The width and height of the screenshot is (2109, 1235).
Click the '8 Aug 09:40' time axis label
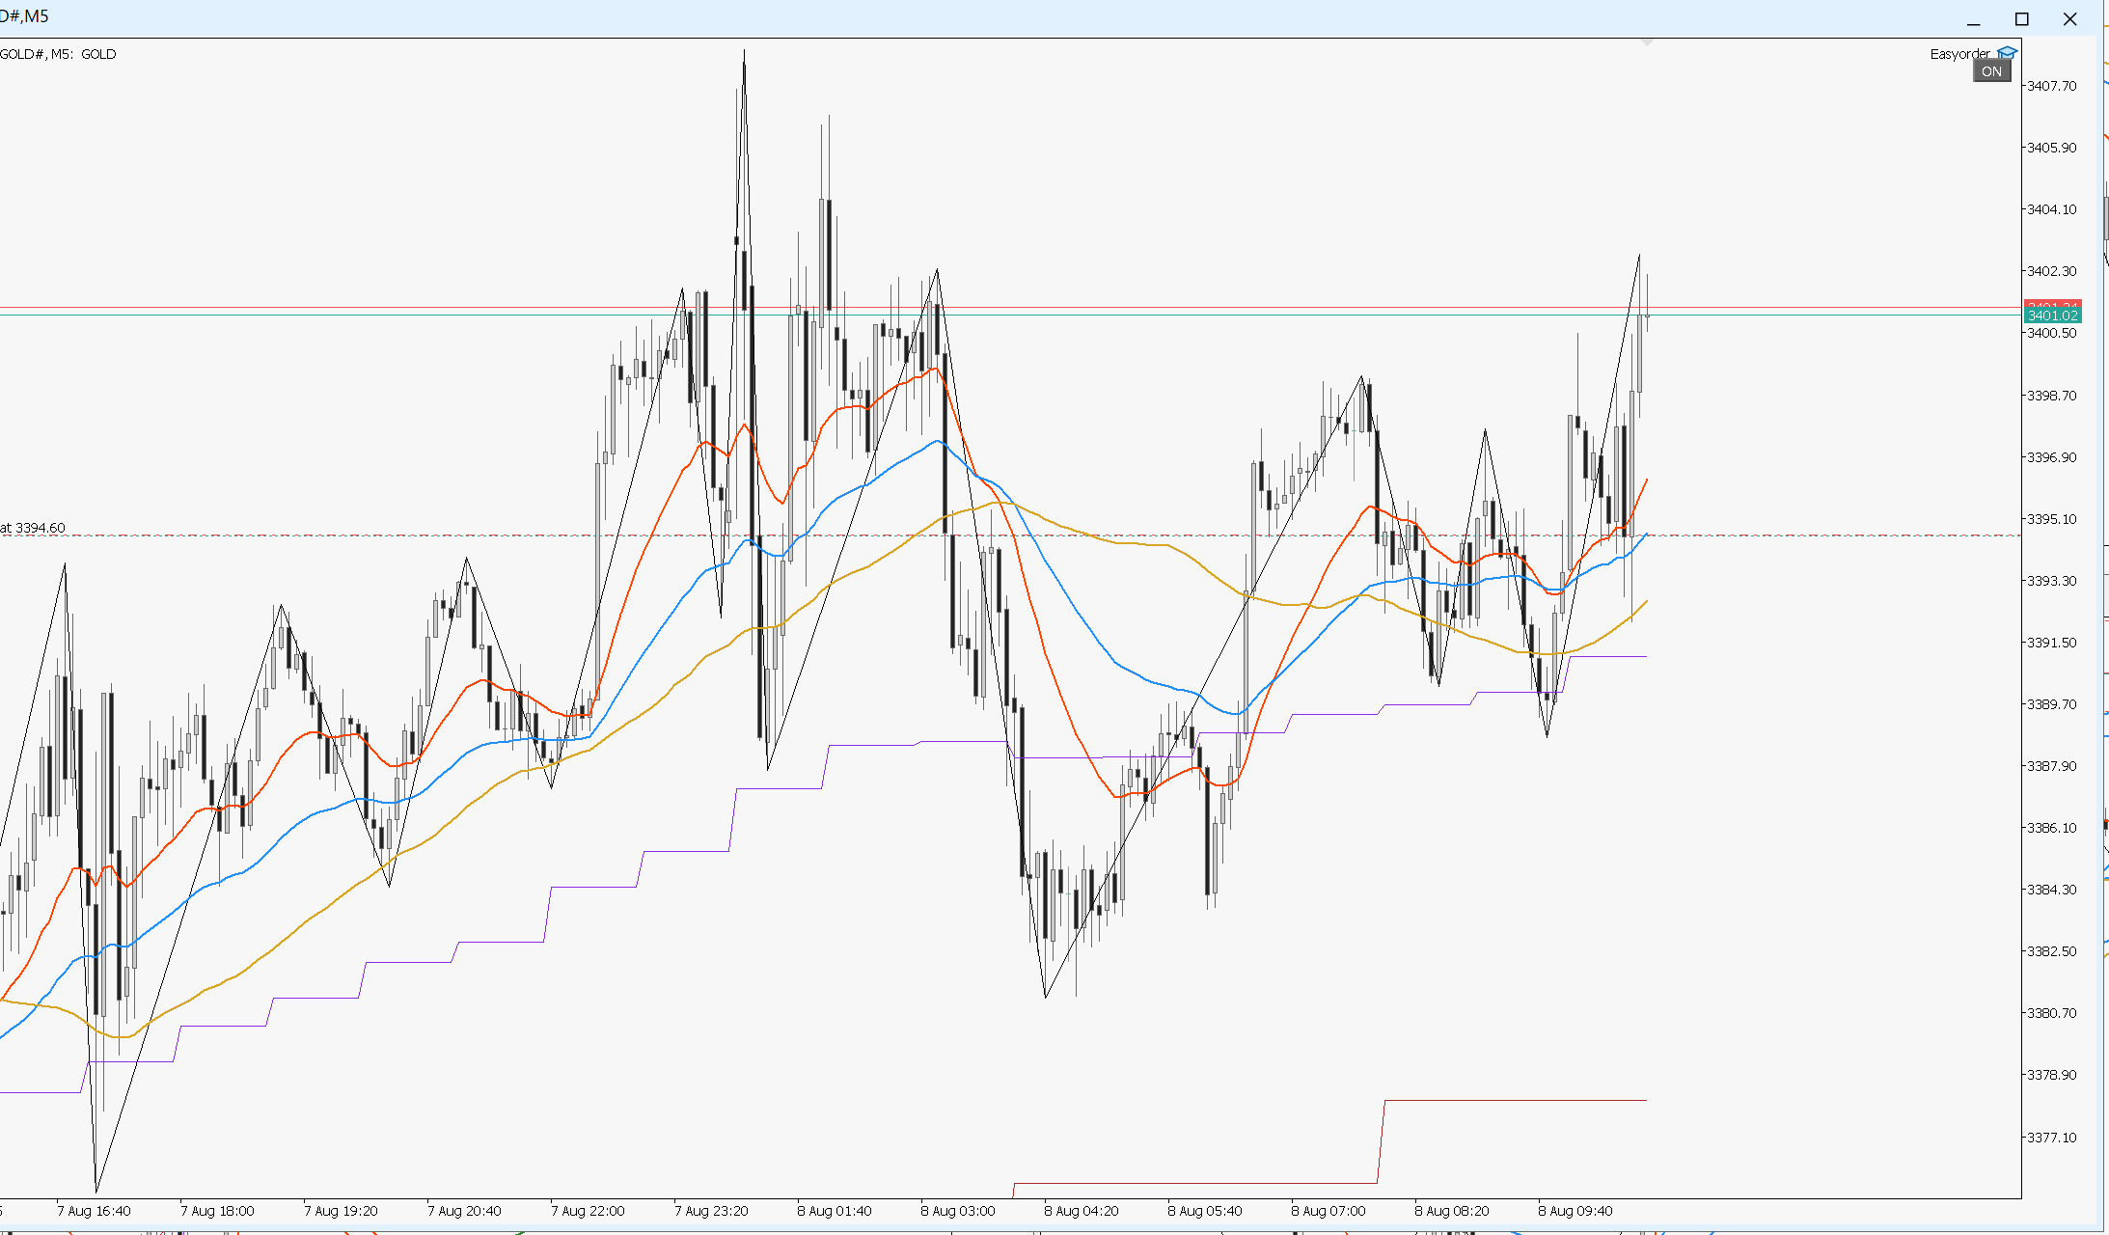click(1575, 1211)
